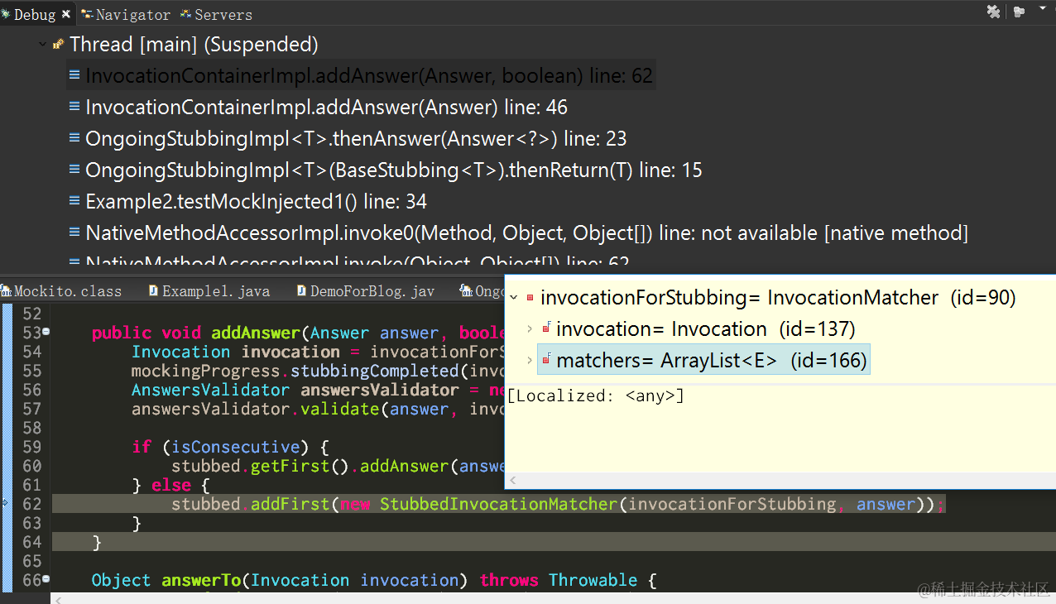1056x604 pixels.
Task: Click 'StubbedInvocationMatcher' in line 62
Action: 499,504
